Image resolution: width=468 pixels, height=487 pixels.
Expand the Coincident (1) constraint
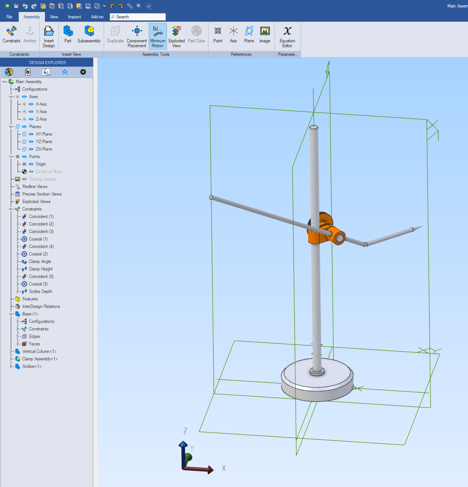tap(17, 216)
